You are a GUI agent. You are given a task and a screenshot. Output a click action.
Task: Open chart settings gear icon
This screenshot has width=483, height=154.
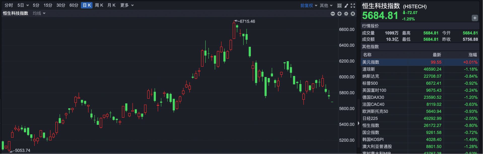[346, 14]
